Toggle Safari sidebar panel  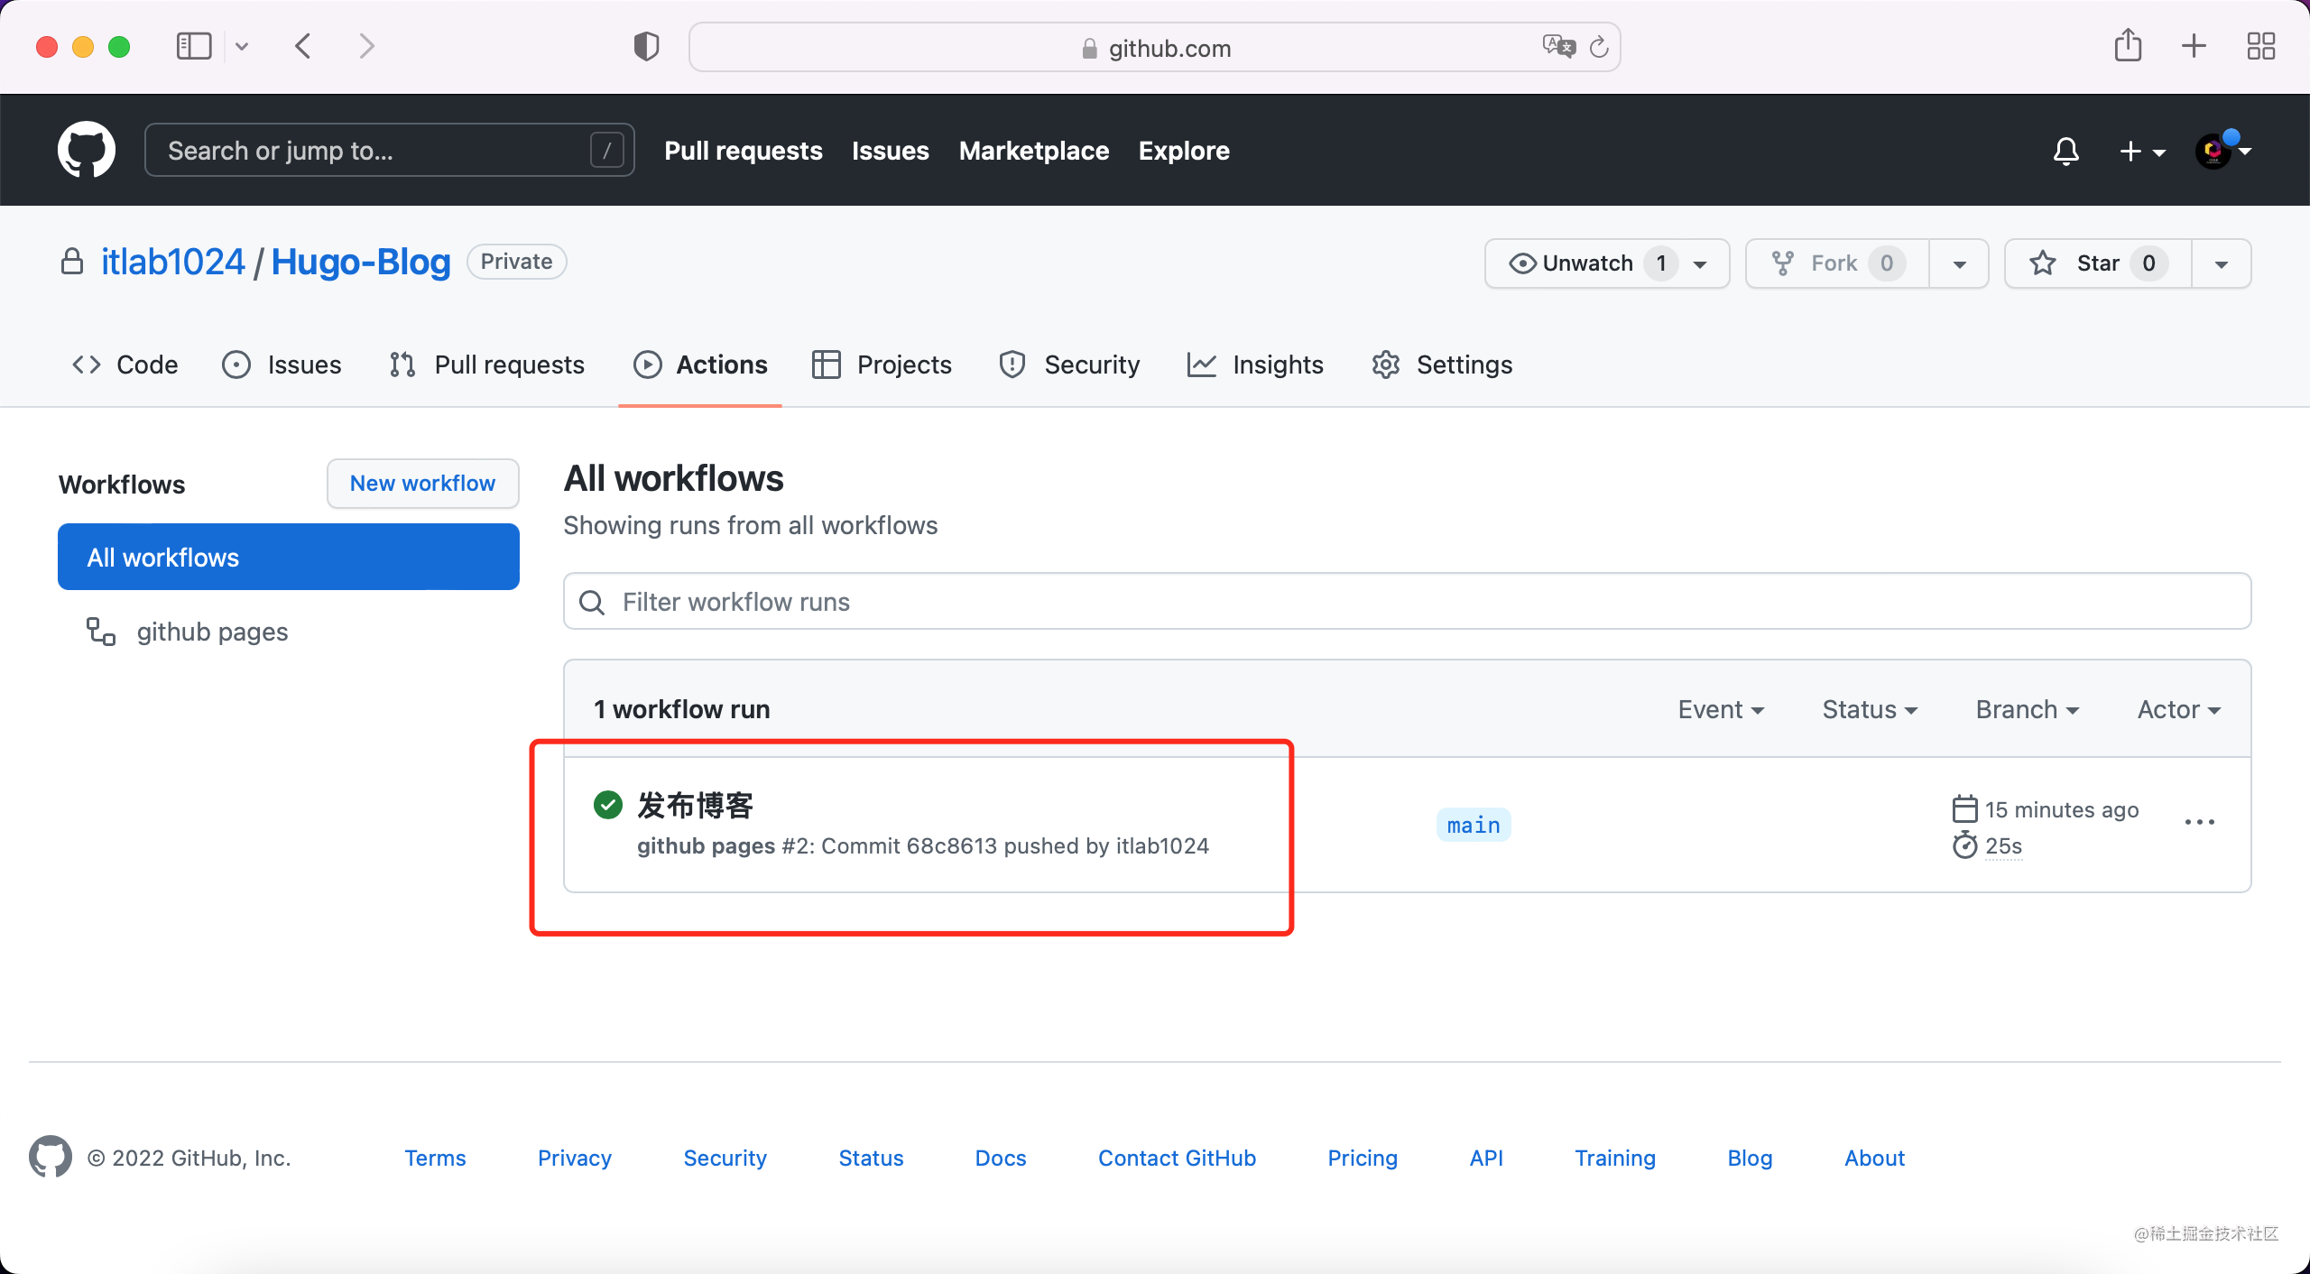tap(194, 46)
